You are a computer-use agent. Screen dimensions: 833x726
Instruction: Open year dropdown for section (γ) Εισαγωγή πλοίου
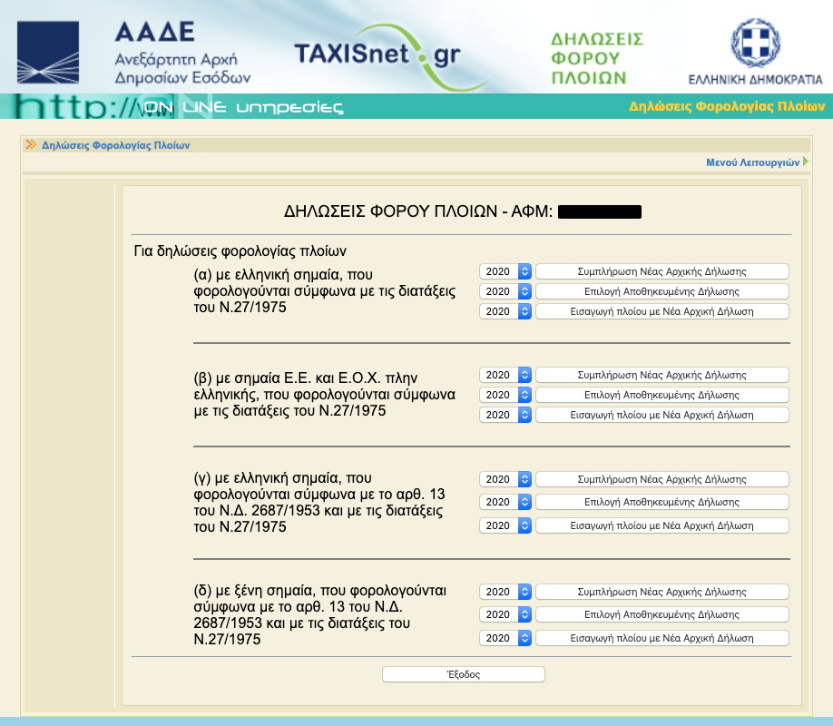click(x=505, y=525)
